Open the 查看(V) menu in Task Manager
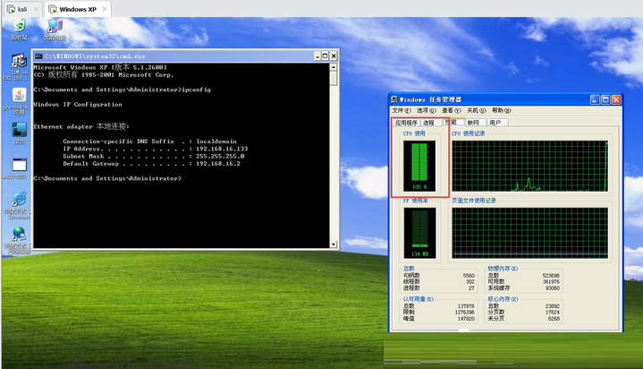 [451, 110]
